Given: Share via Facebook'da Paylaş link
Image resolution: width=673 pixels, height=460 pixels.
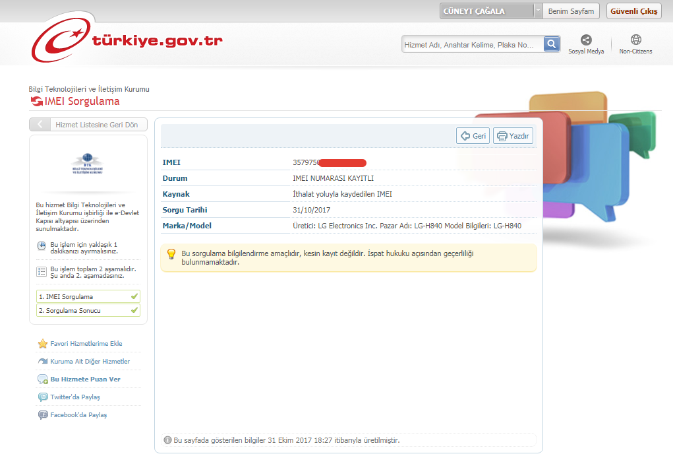Looking at the screenshot, I should tap(78, 415).
